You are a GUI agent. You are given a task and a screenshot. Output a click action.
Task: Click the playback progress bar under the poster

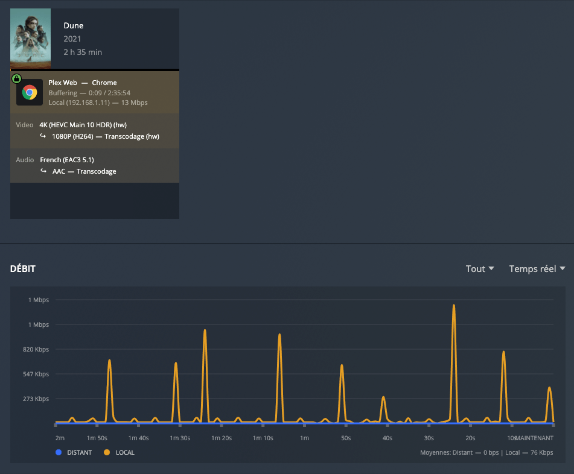[95, 70]
